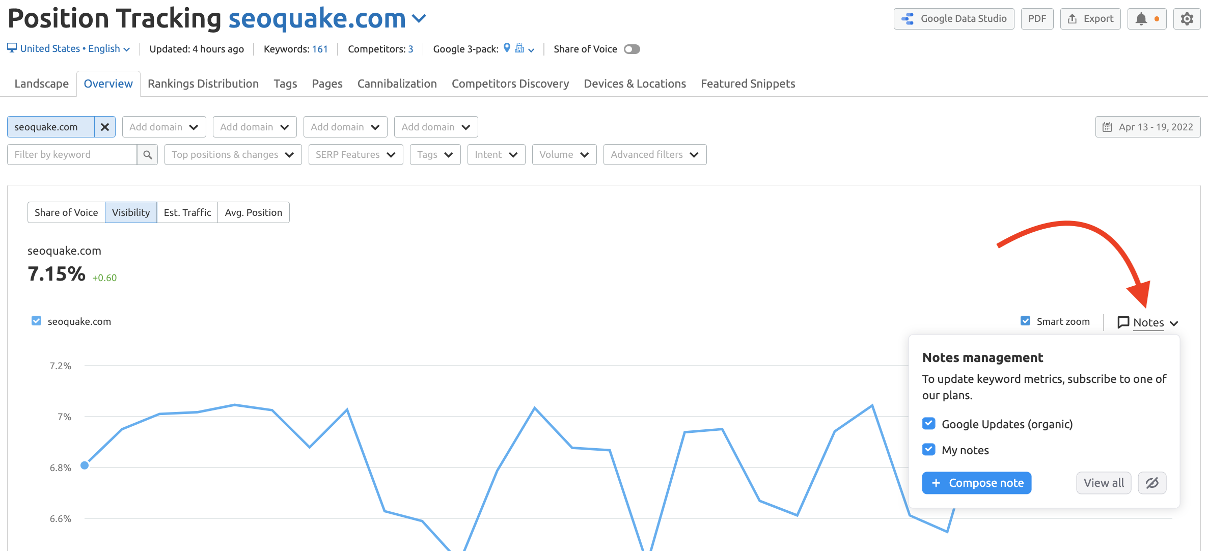Focus the Filter by keyword input
The height and width of the screenshot is (551, 1208).
pos(72,154)
